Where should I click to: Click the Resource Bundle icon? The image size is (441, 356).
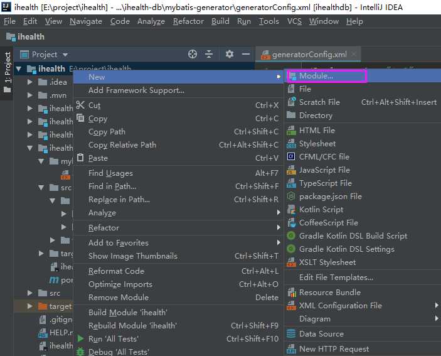(292, 293)
